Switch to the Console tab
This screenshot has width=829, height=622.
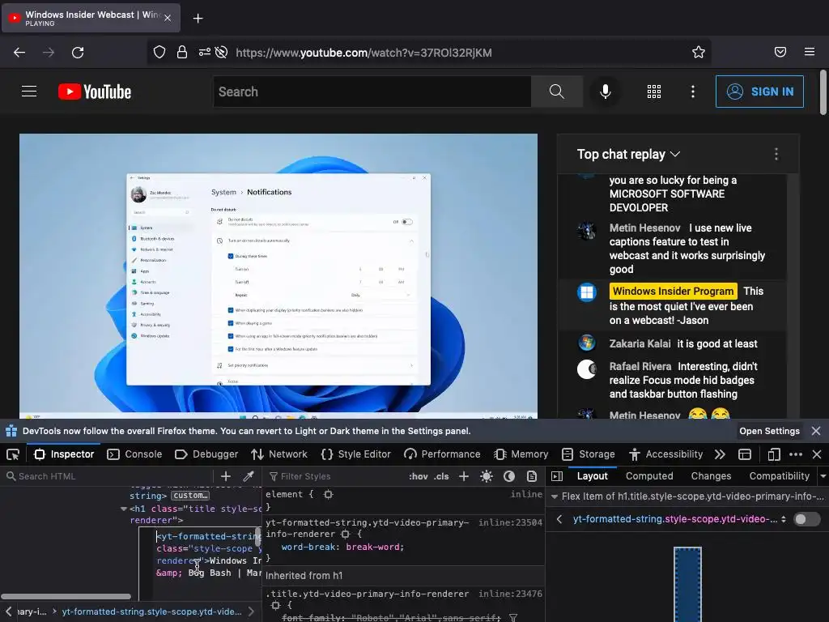(134, 454)
